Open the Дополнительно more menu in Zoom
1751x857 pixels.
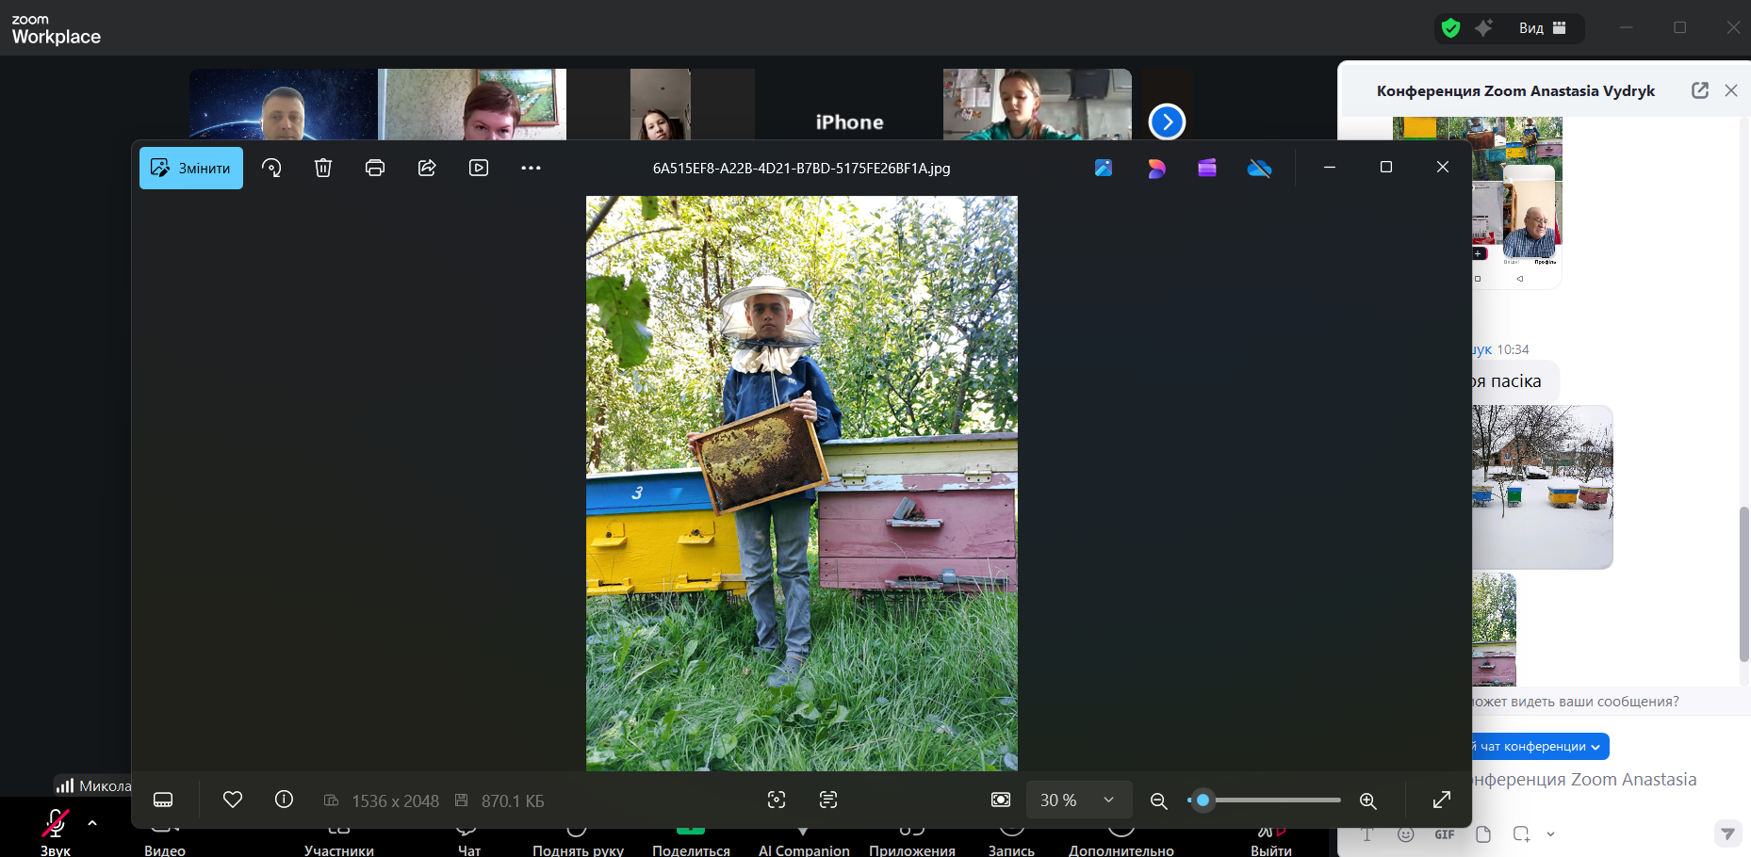click(1121, 840)
